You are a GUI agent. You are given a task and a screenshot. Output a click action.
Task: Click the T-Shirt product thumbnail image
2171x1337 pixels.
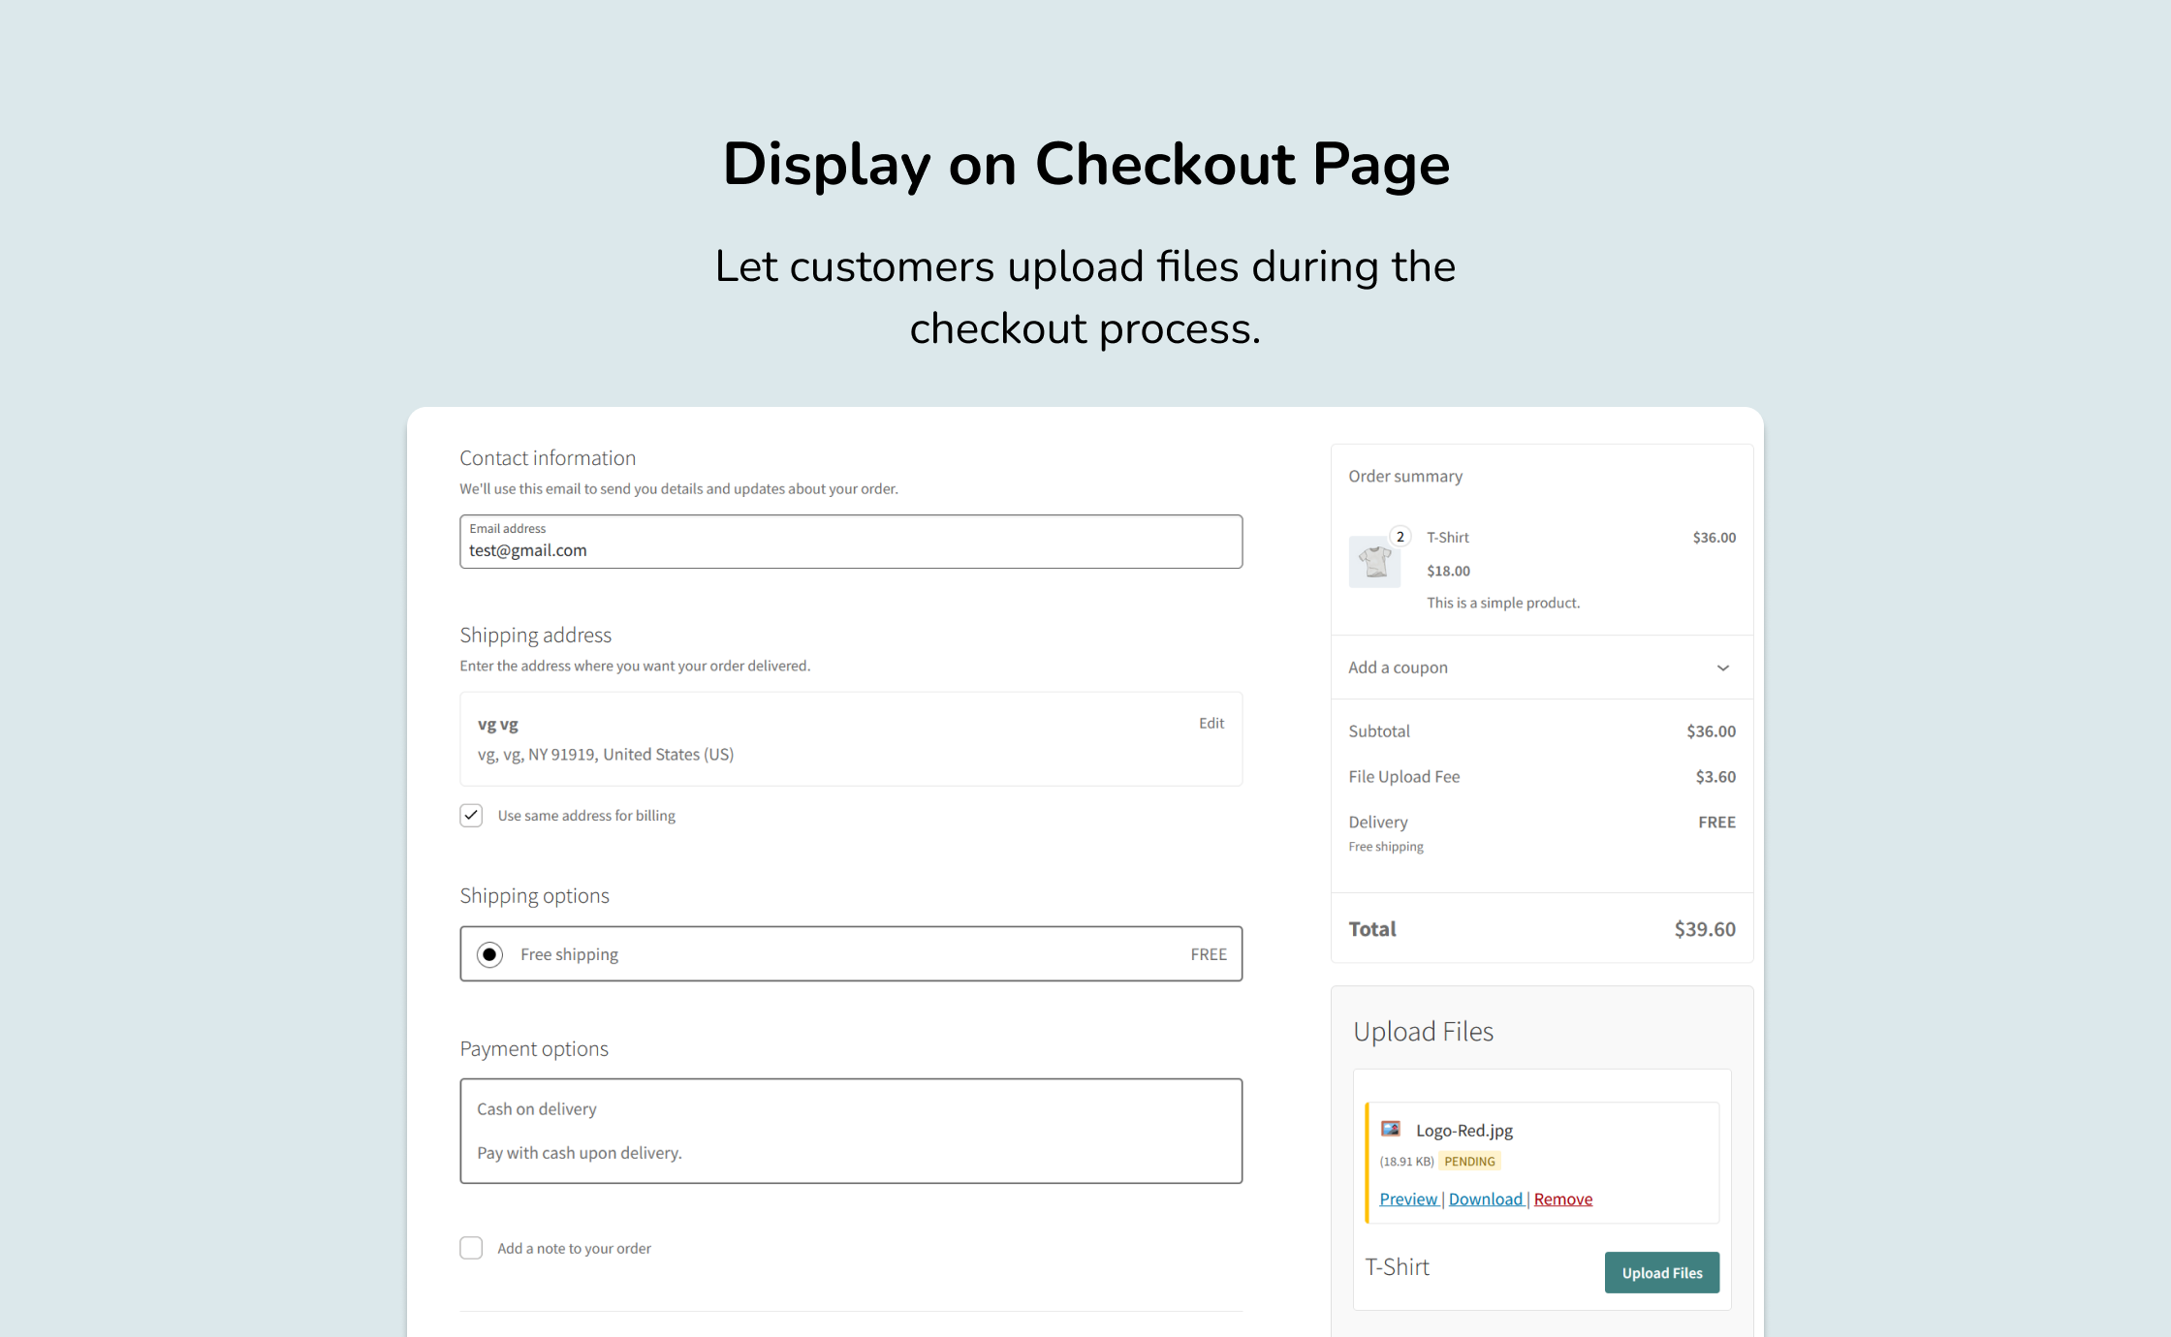pyautogui.click(x=1374, y=562)
